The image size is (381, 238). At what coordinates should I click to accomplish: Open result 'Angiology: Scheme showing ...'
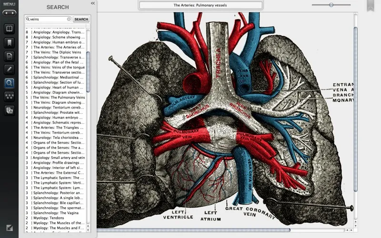55,37
